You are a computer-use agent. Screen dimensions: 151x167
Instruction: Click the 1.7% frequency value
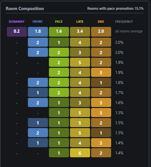click(x=119, y=93)
